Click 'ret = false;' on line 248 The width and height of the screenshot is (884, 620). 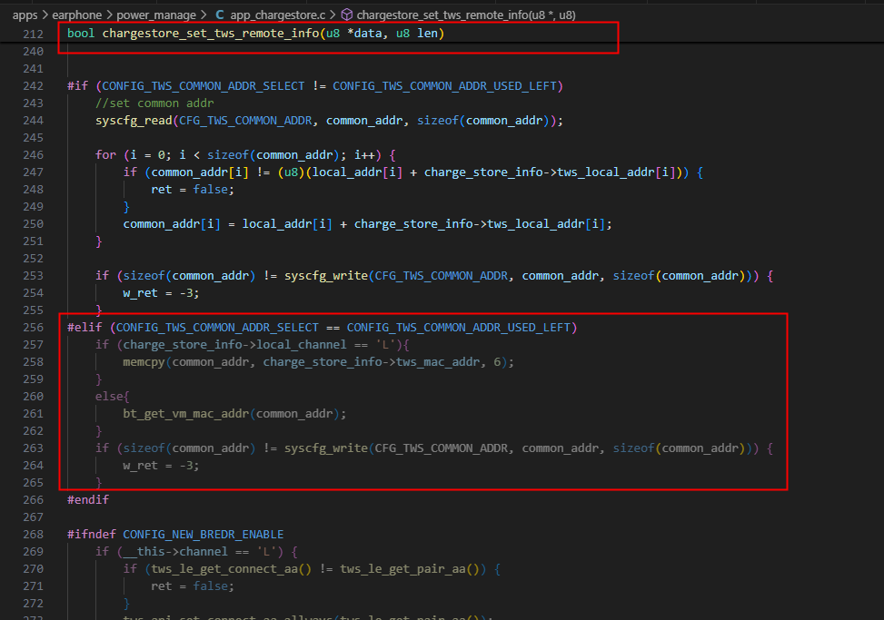(x=193, y=189)
